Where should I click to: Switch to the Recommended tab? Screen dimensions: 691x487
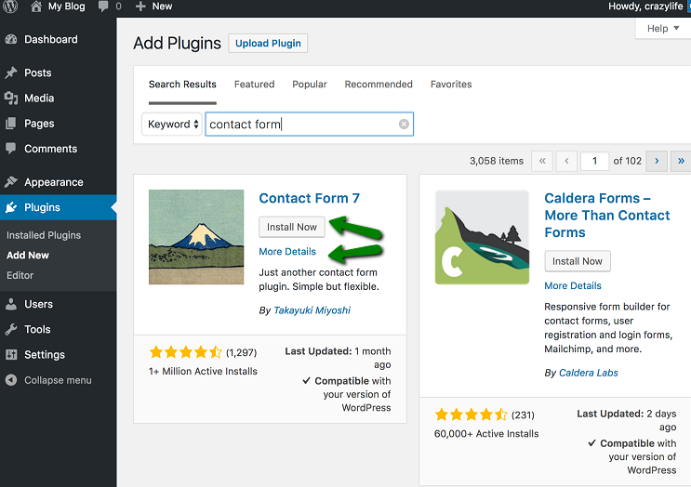(x=379, y=84)
